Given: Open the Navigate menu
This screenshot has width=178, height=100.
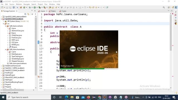Looking at the screenshot, I should [27, 4].
